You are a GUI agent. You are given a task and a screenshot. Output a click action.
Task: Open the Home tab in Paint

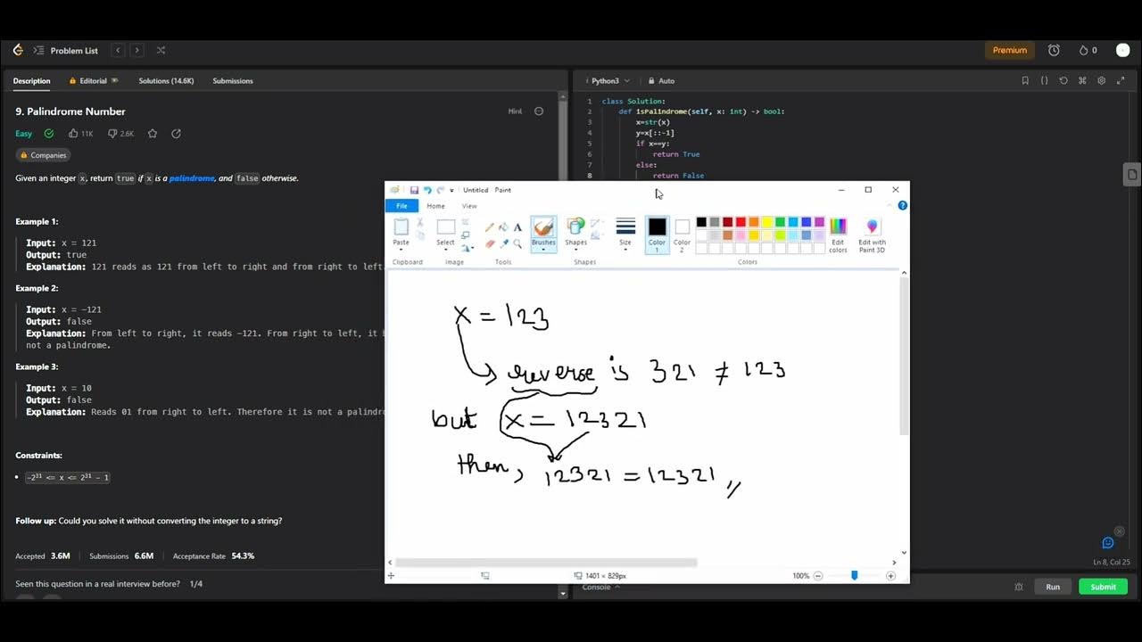pos(435,206)
